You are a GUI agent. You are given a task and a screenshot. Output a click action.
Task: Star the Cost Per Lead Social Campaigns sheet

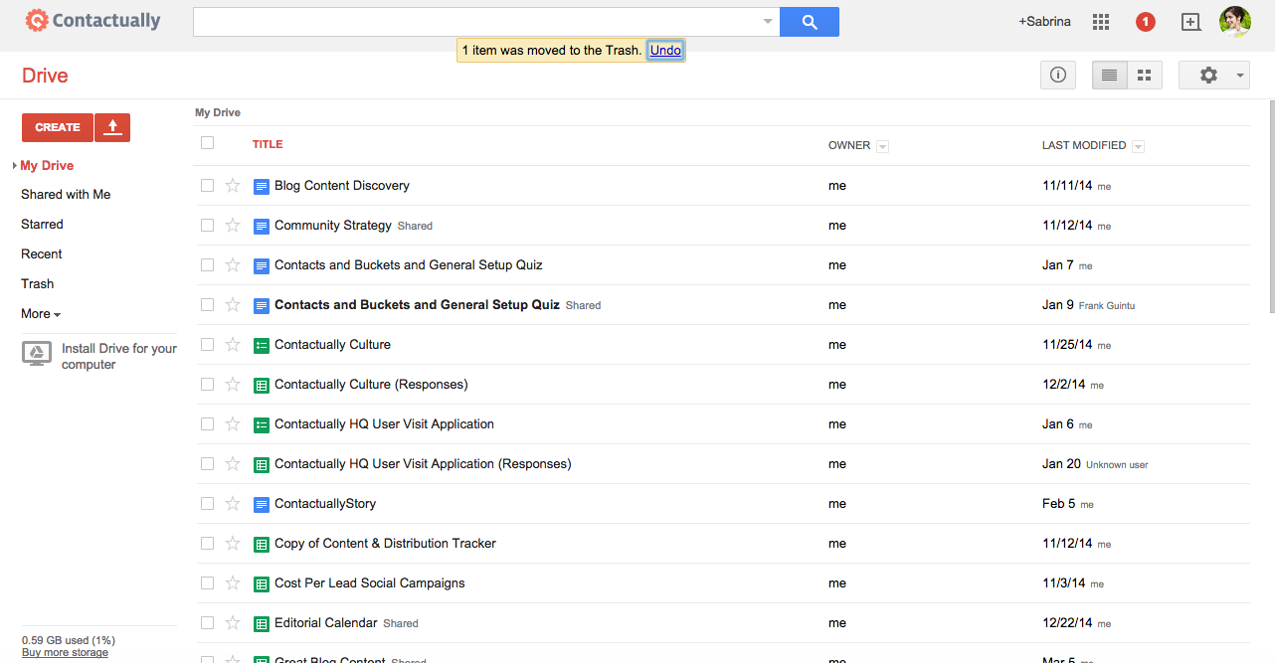click(x=233, y=582)
